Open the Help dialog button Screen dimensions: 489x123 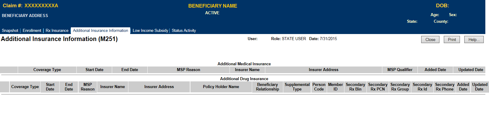click(474, 39)
